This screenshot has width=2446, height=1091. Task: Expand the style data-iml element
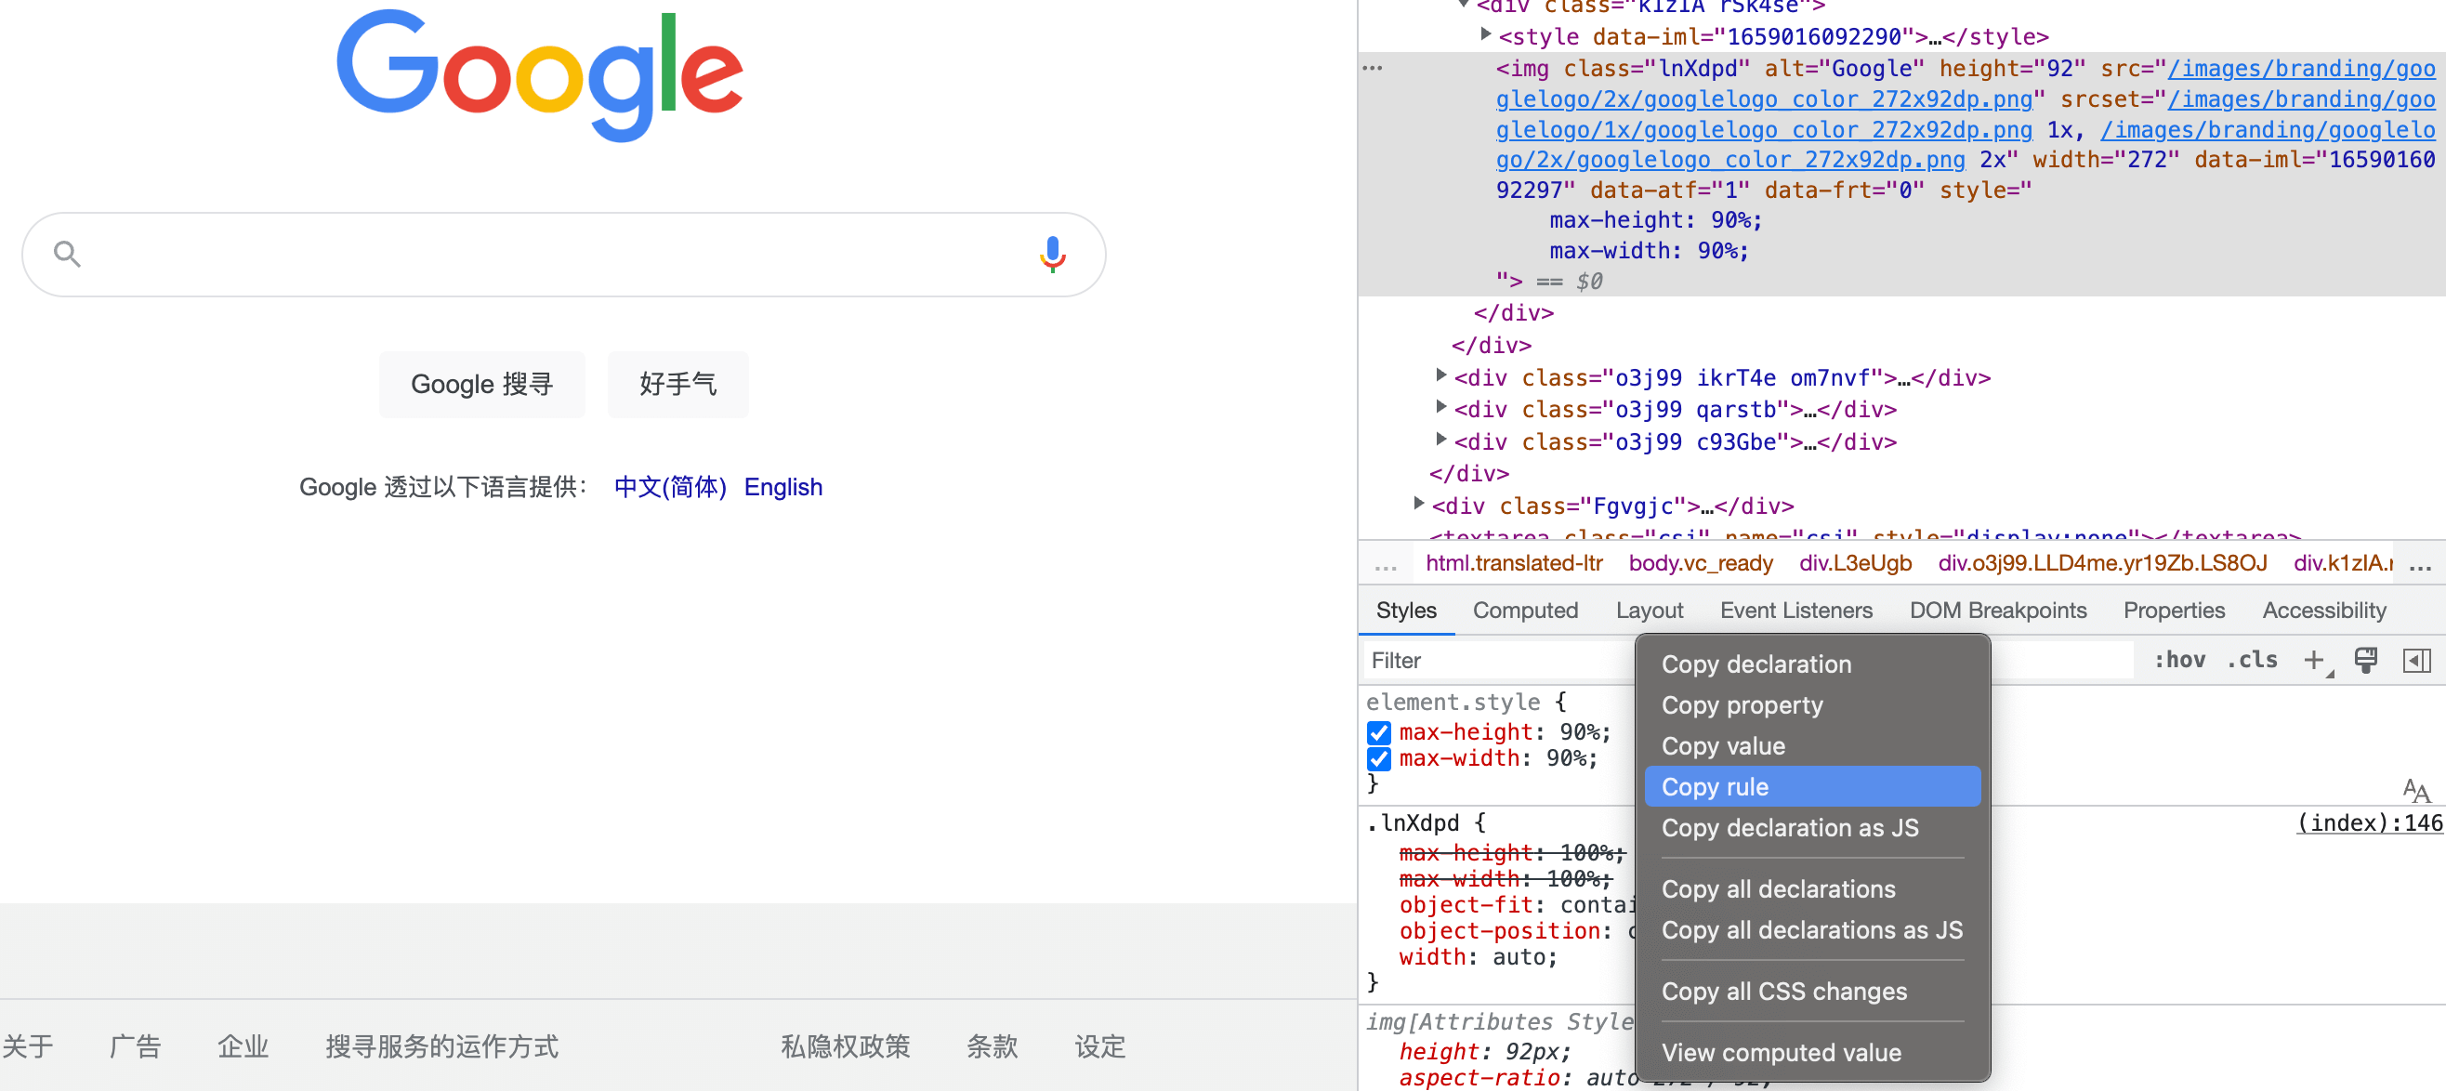point(1485,35)
